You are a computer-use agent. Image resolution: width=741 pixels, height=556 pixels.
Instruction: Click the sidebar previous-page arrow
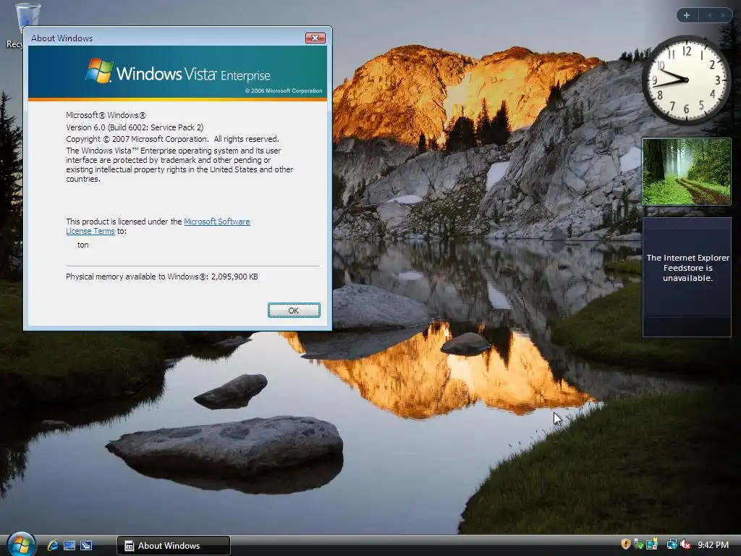coord(709,15)
